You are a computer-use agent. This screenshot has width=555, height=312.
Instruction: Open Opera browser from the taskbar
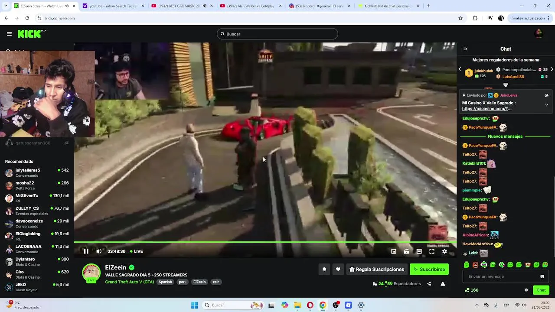(310, 305)
